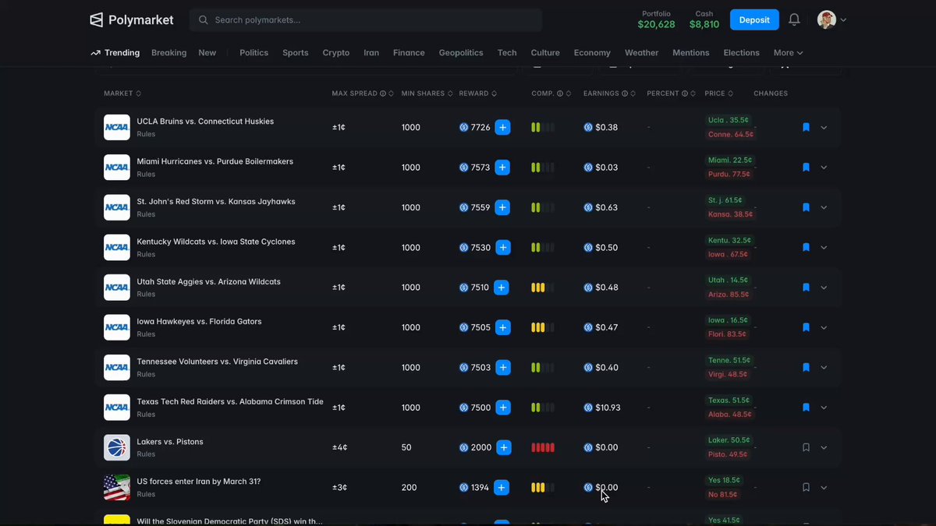The image size is (936, 526).
Task: Click the info icon next to Max Spread
Action: coord(383,94)
